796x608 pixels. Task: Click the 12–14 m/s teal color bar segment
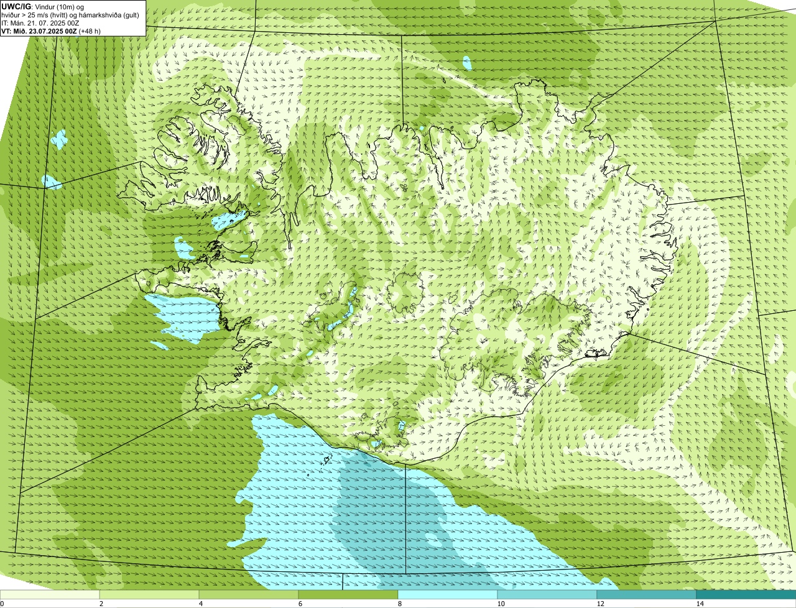[x=647, y=594]
